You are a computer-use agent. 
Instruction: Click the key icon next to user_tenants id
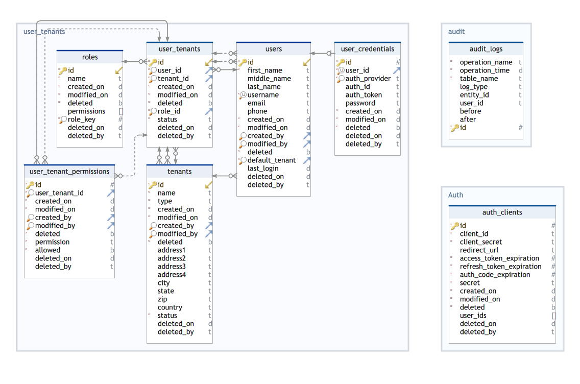[153, 62]
